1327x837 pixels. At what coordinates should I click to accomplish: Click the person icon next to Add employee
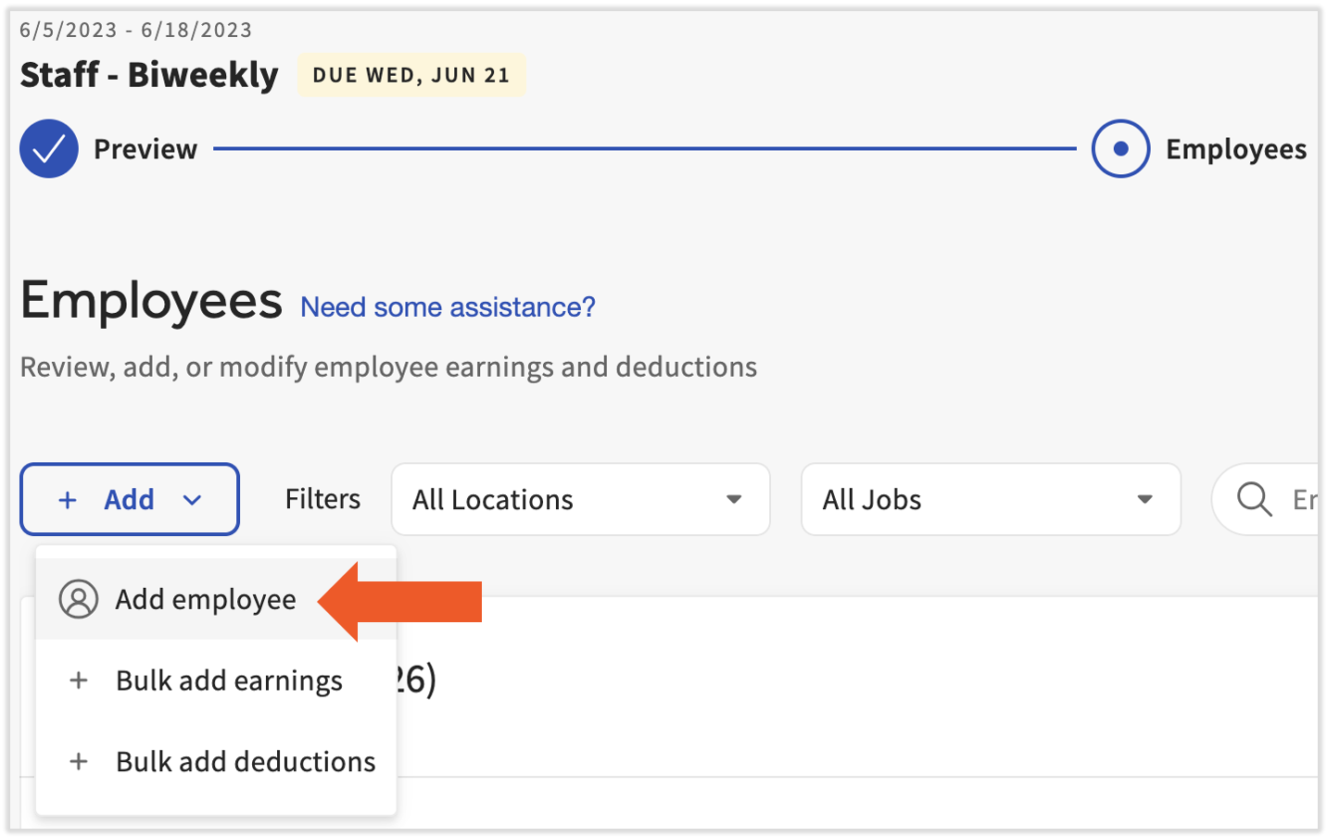pyautogui.click(x=77, y=600)
